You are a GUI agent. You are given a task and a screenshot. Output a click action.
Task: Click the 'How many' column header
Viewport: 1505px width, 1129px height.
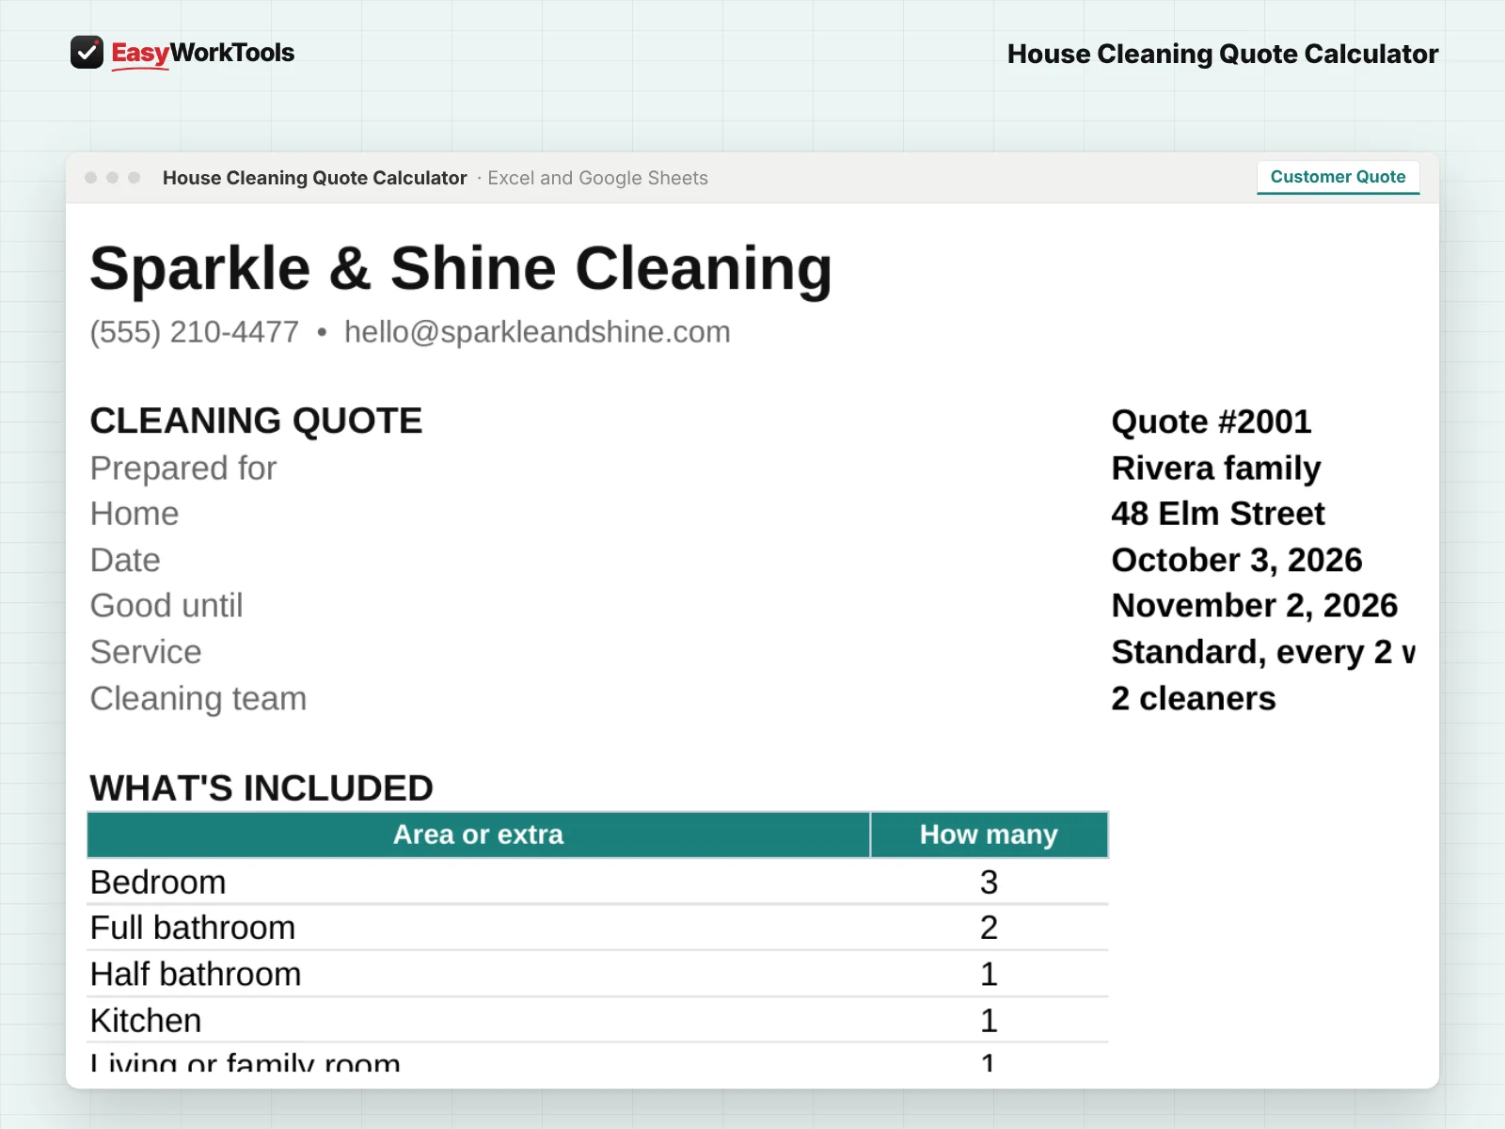(990, 835)
